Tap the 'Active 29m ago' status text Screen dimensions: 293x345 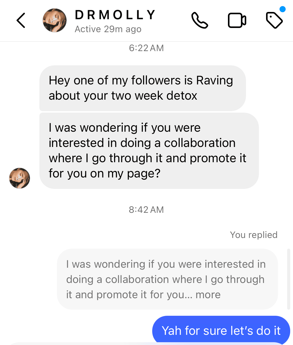[x=108, y=29]
